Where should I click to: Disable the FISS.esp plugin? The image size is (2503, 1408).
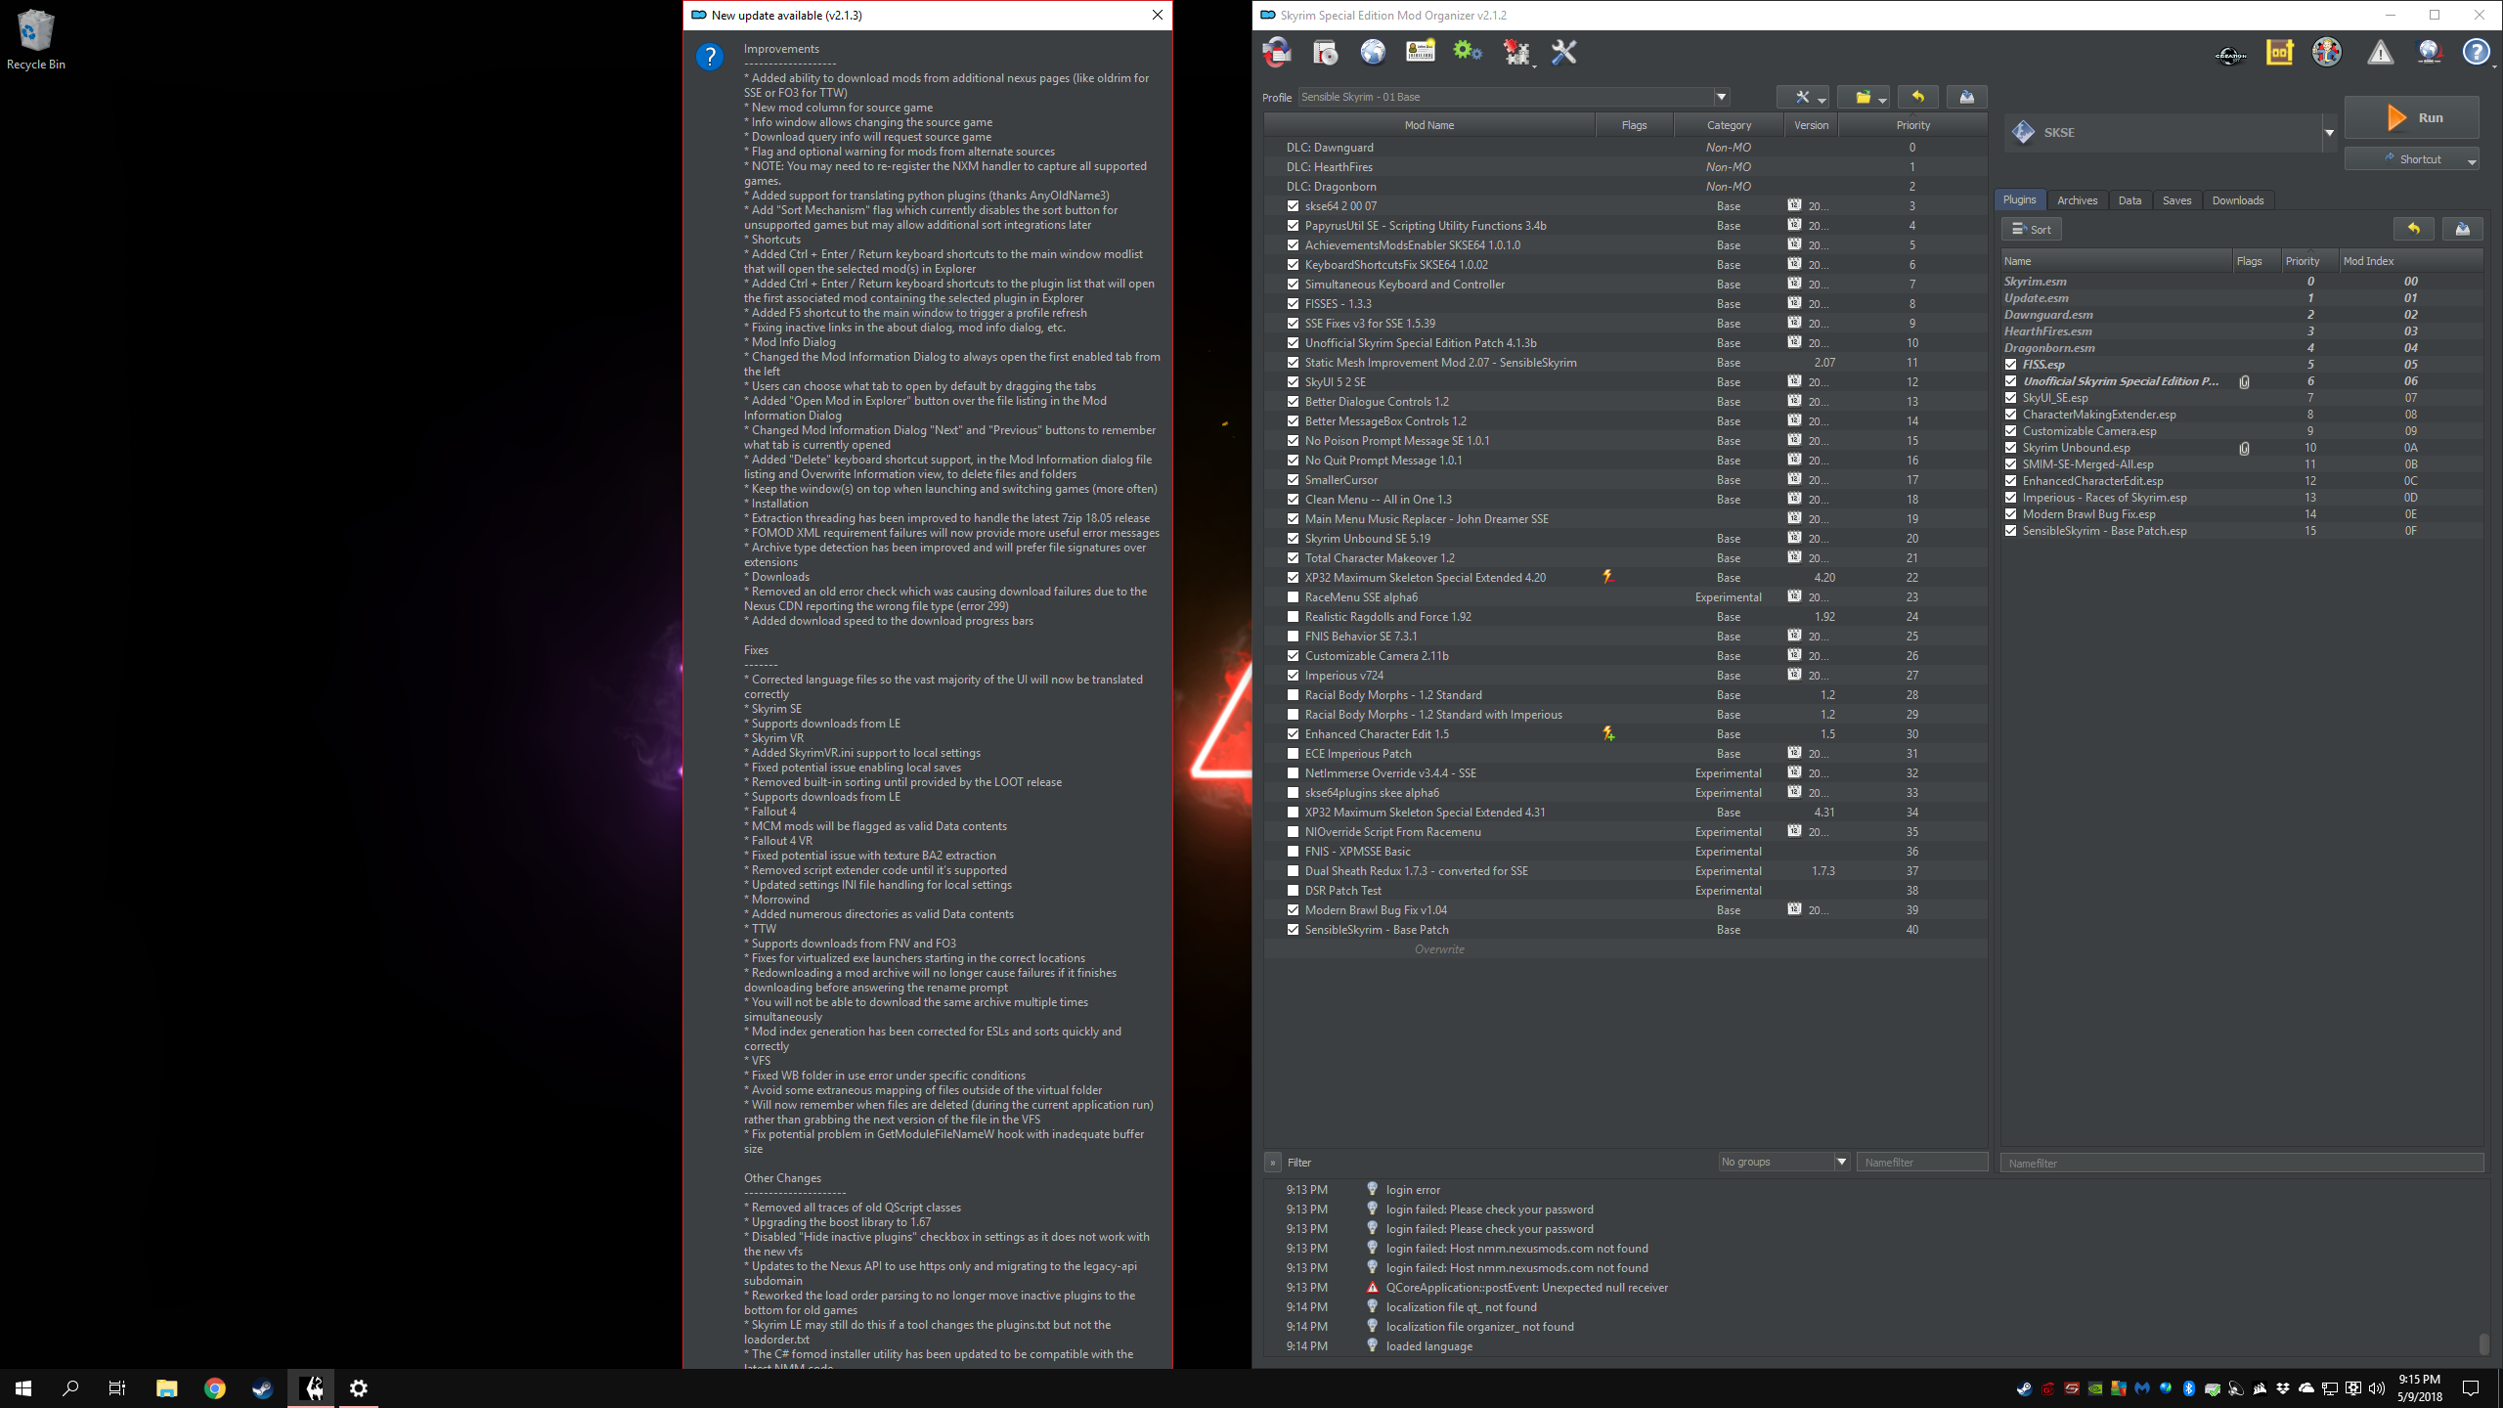click(2011, 364)
